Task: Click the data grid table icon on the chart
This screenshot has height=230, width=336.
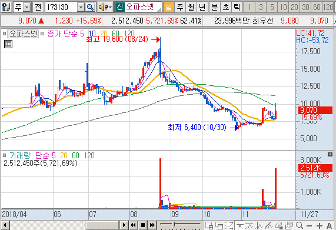Action: [x=8, y=44]
